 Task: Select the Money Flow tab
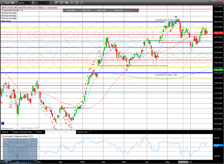click(x=82, y=132)
